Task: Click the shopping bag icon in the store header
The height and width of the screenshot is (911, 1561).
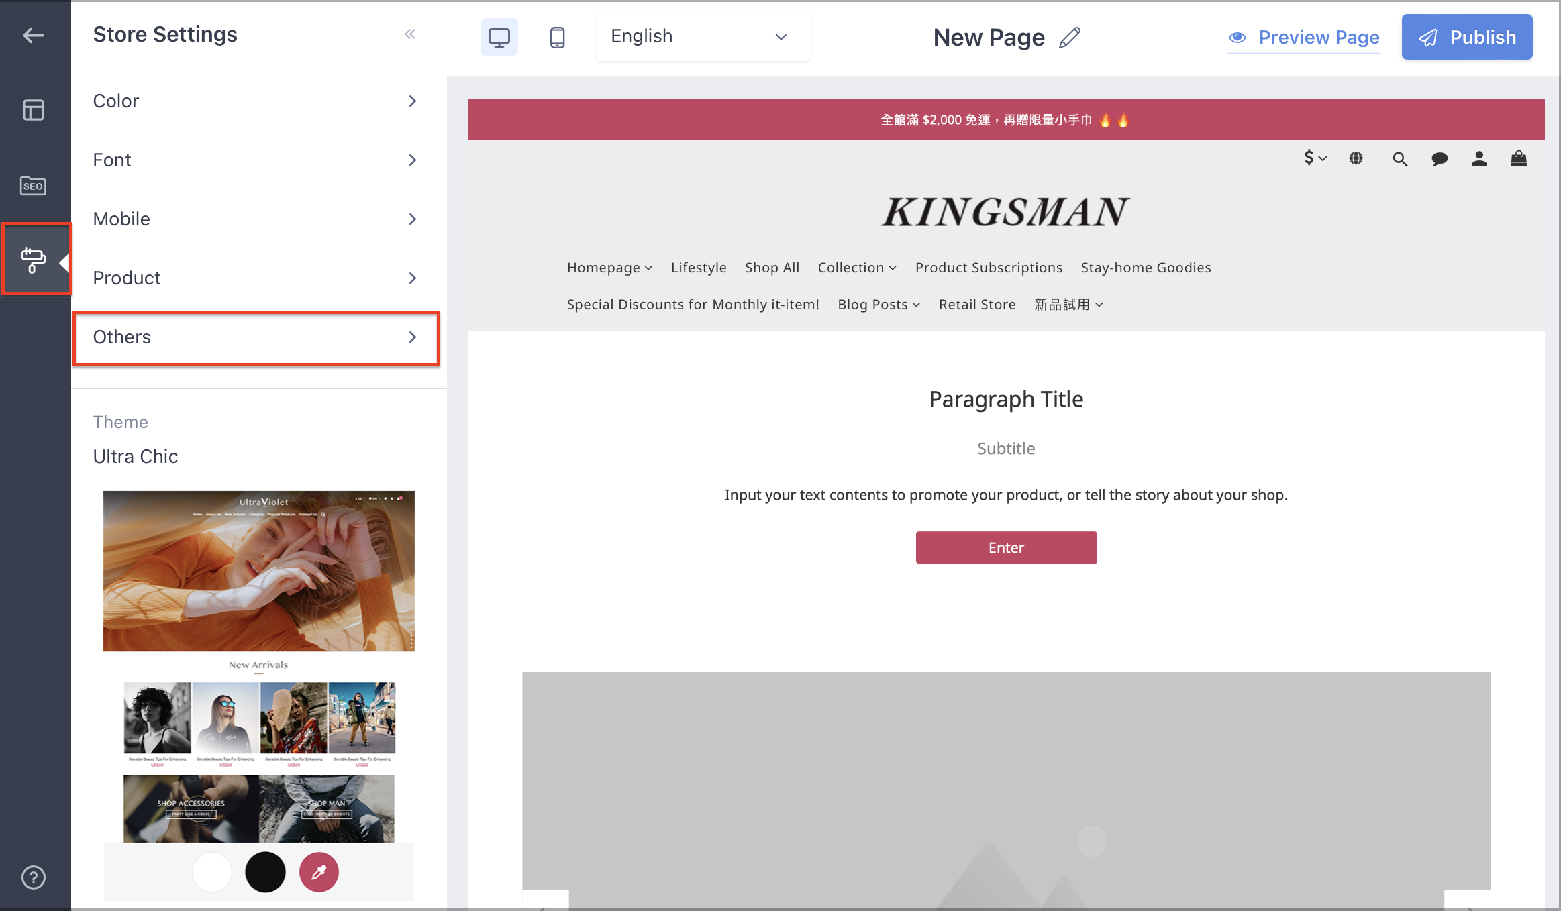Action: coord(1519,158)
